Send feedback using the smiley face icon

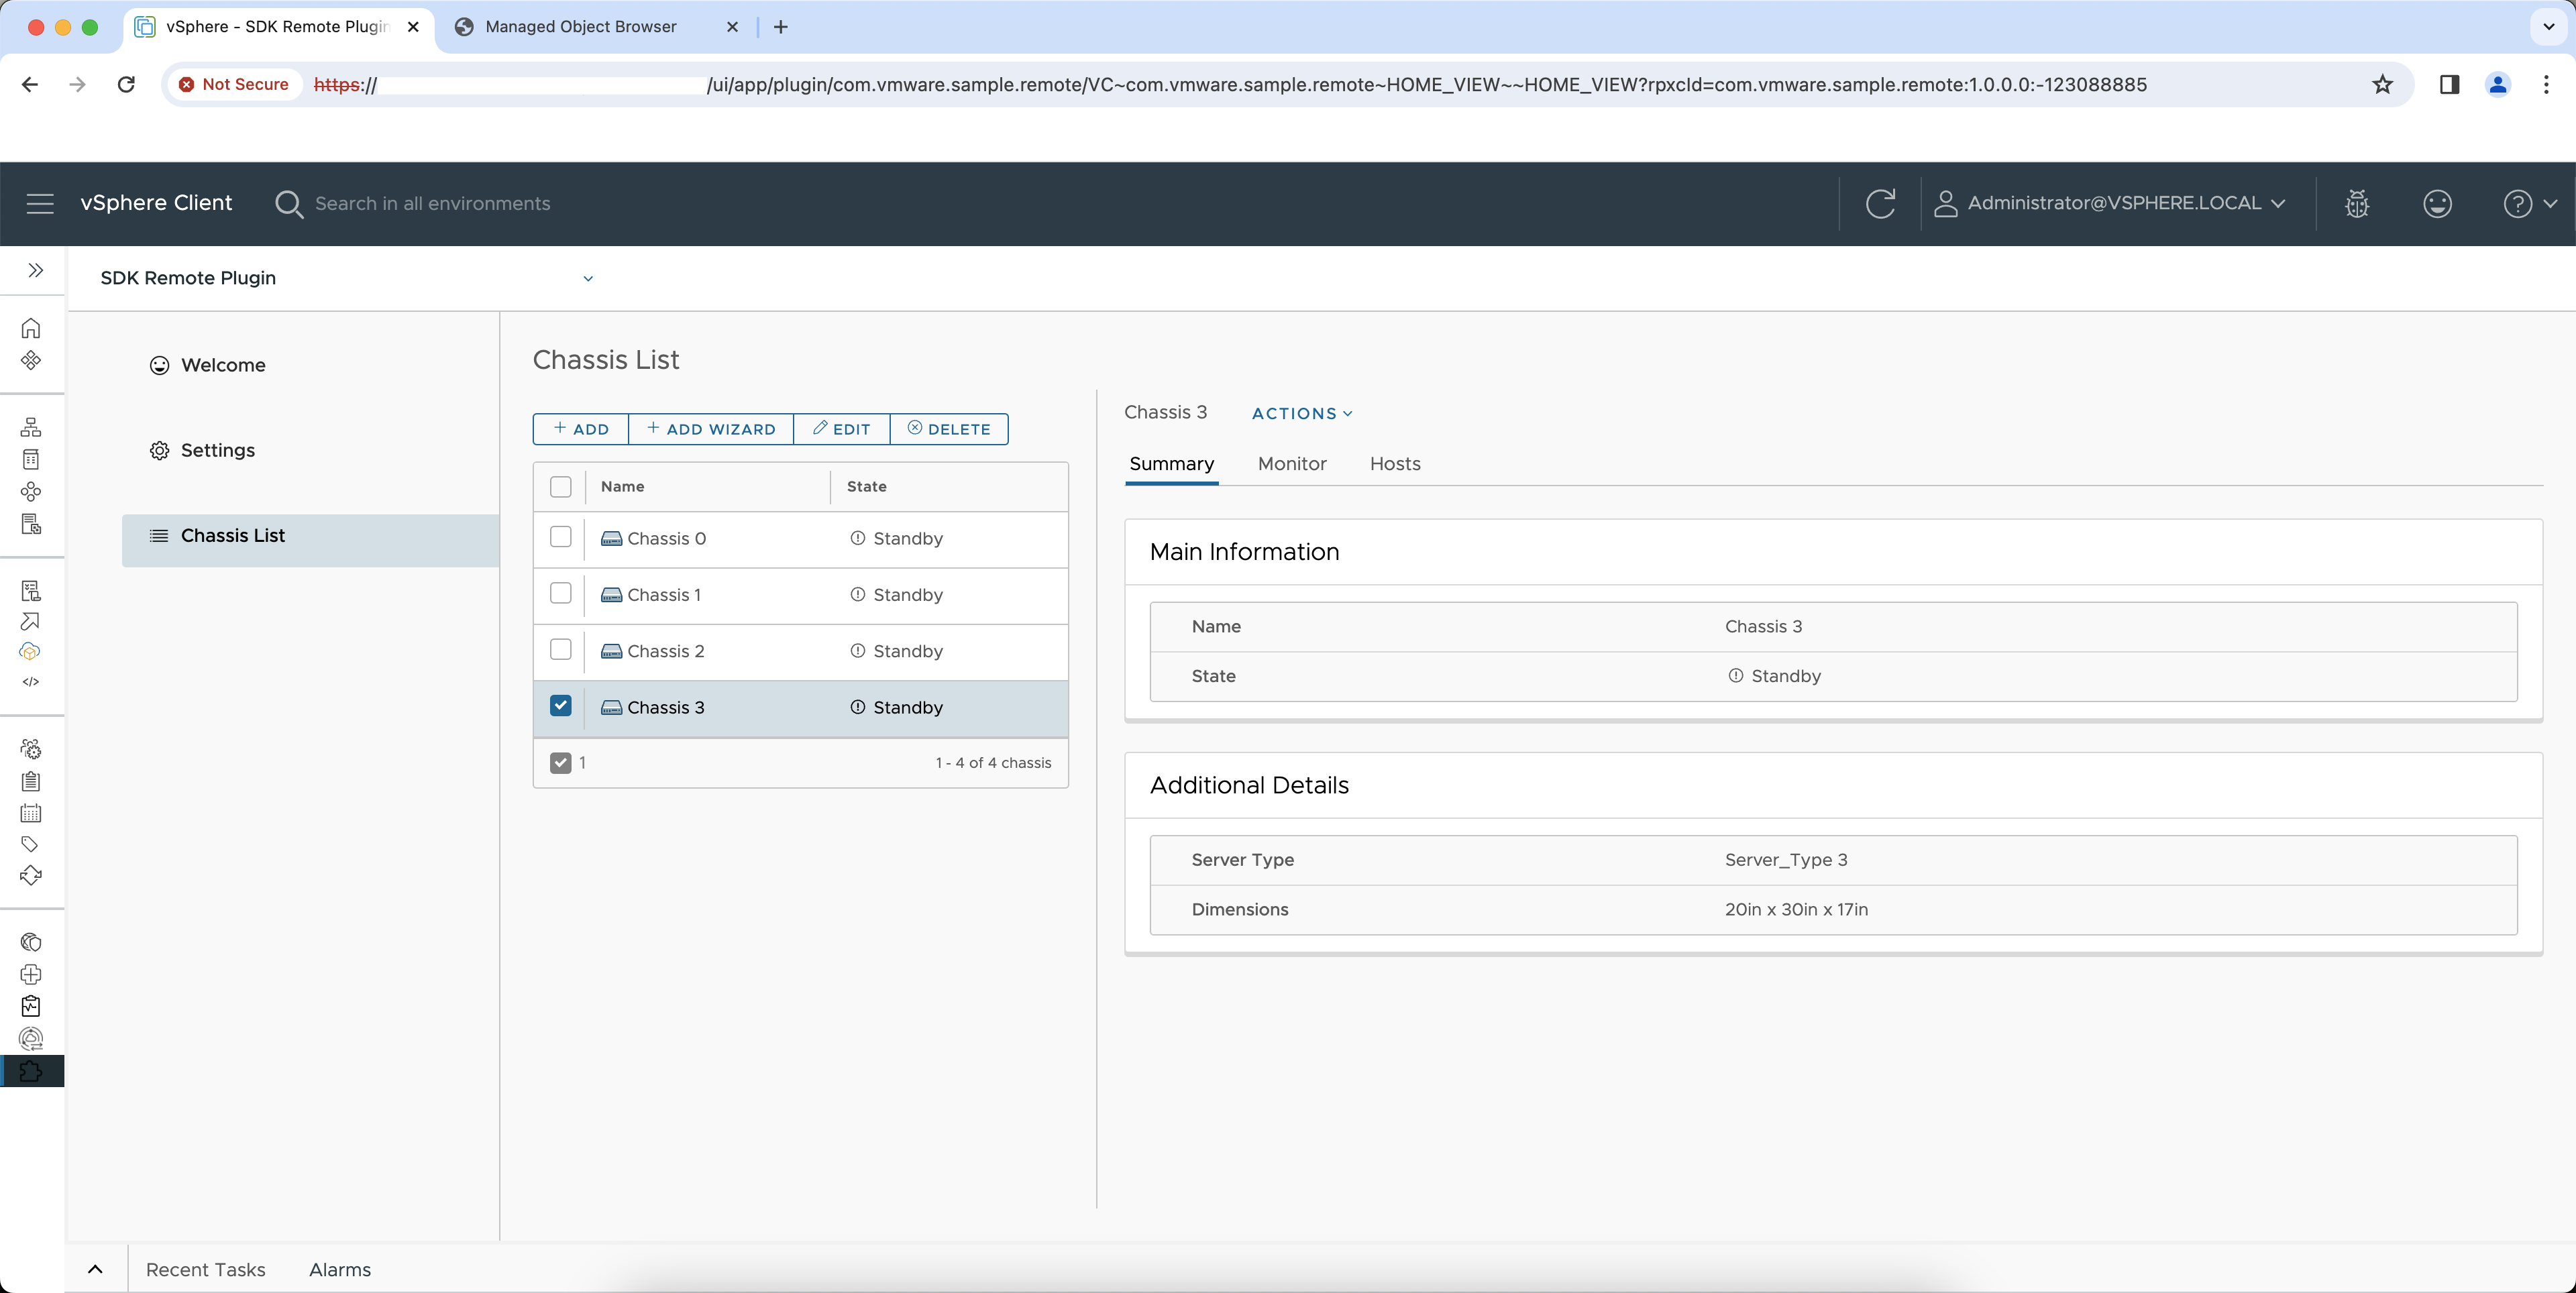tap(2437, 203)
